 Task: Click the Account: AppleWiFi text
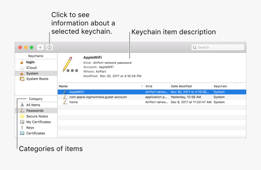click(98, 67)
